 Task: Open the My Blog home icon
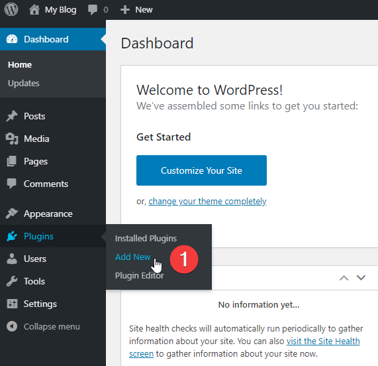(x=34, y=10)
